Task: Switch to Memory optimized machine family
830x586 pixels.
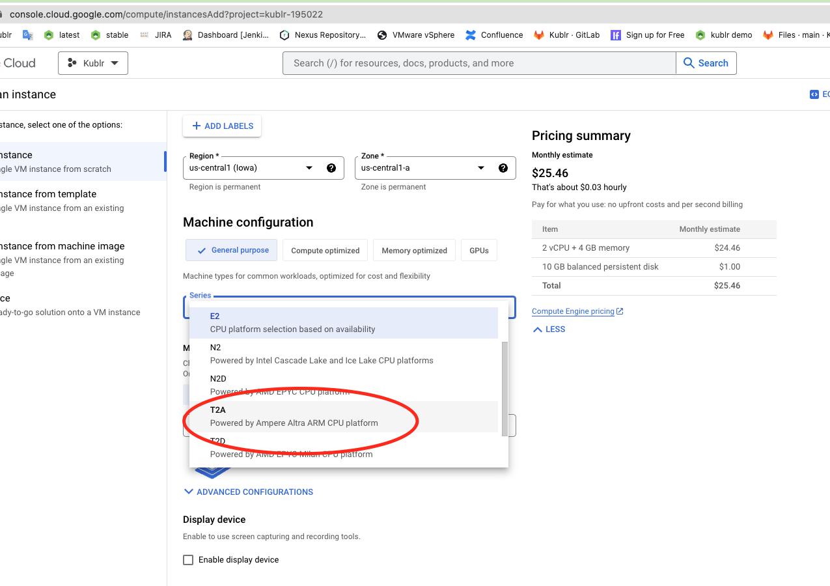Action: [x=415, y=250]
